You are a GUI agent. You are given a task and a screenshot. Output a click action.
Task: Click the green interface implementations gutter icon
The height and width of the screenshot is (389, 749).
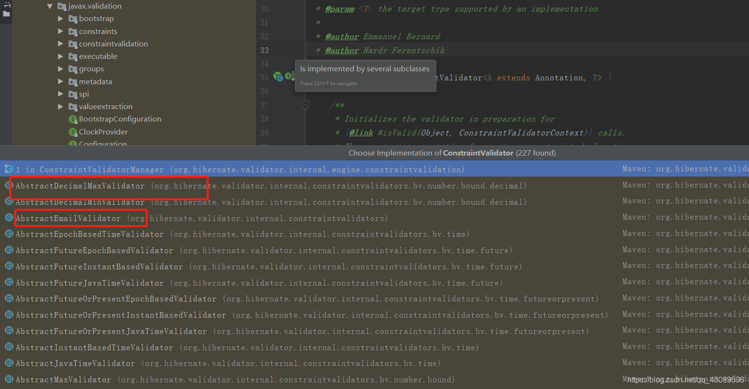289,76
